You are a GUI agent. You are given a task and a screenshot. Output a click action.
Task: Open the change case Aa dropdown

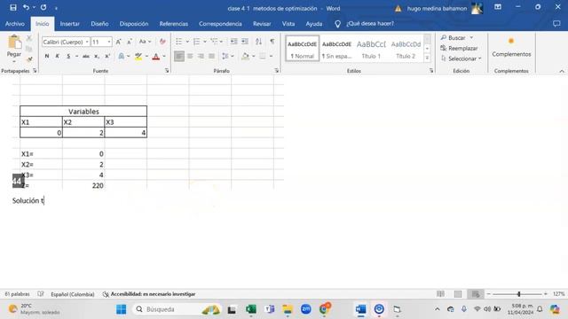point(145,42)
